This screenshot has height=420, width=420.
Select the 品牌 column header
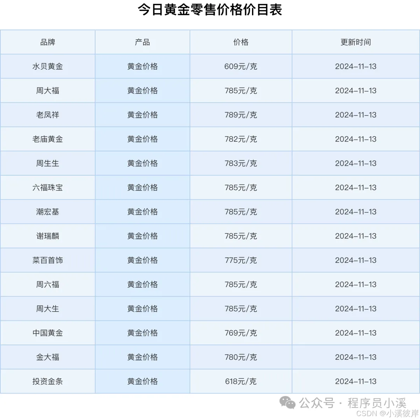(48, 42)
